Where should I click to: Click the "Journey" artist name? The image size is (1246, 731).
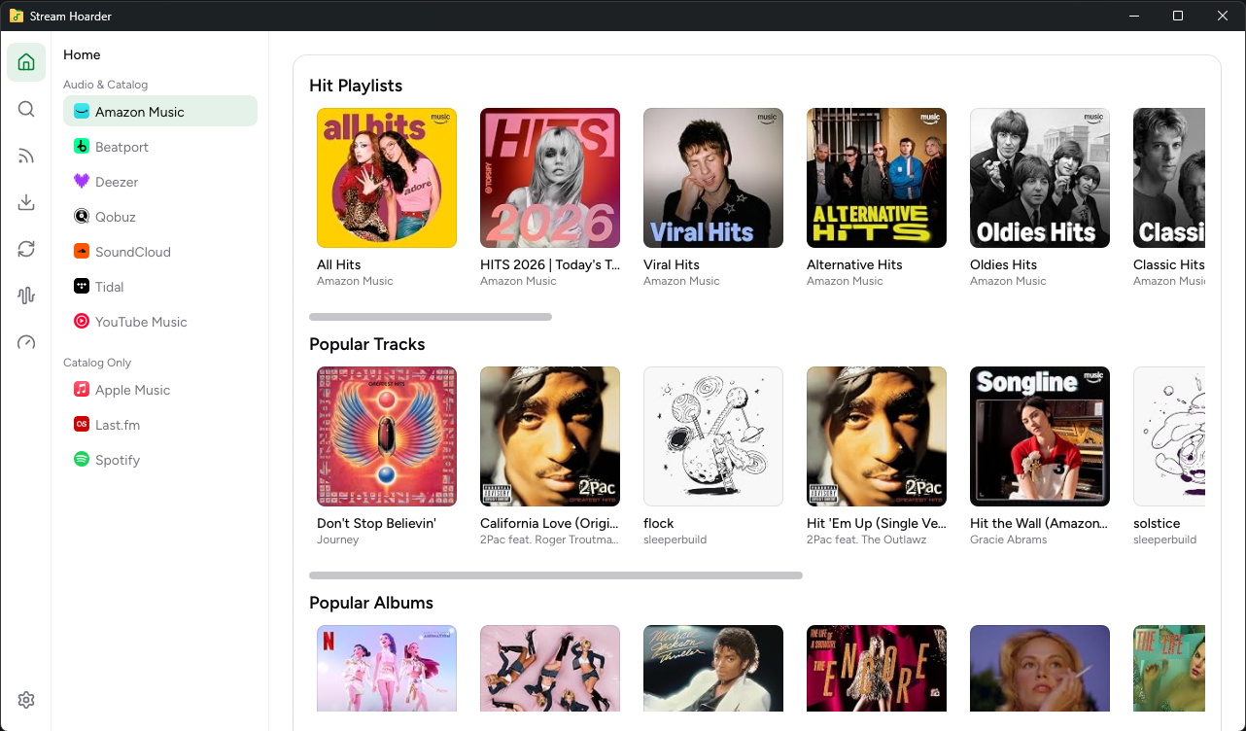(x=338, y=540)
